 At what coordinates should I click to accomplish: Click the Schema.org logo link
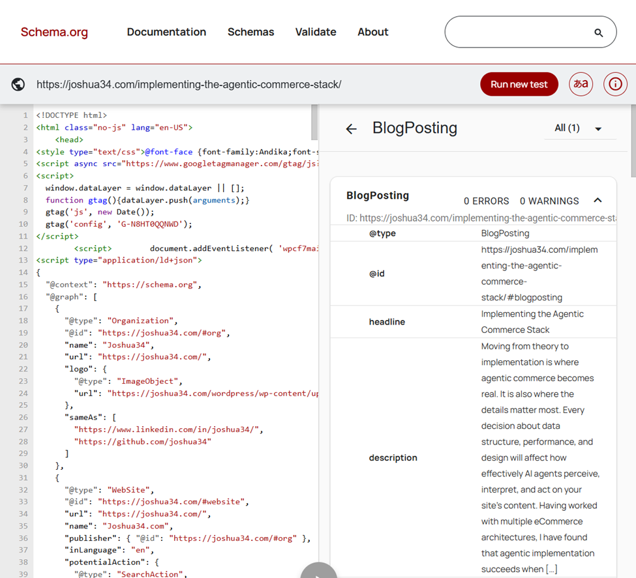click(54, 32)
